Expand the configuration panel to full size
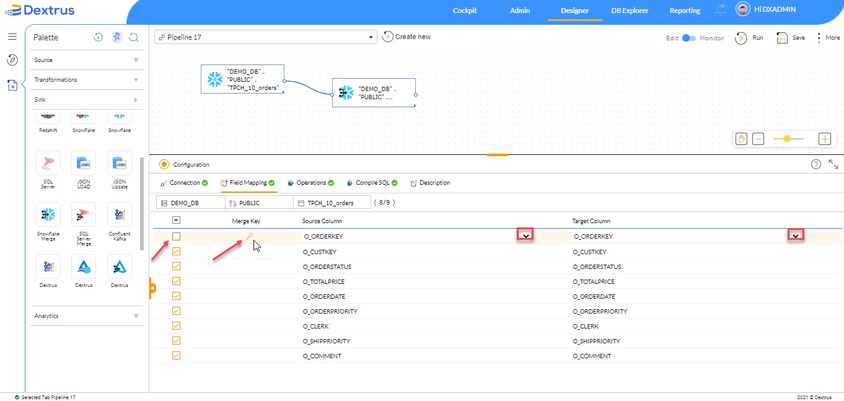This screenshot has width=844, height=401. pyautogui.click(x=833, y=164)
